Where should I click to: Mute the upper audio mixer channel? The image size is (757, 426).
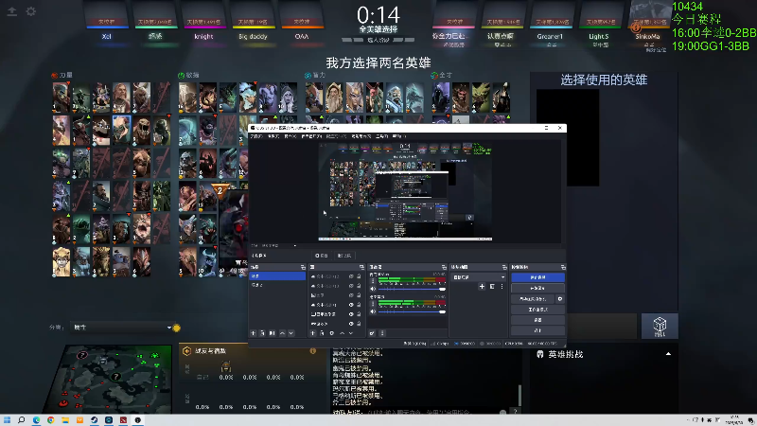coord(373,289)
